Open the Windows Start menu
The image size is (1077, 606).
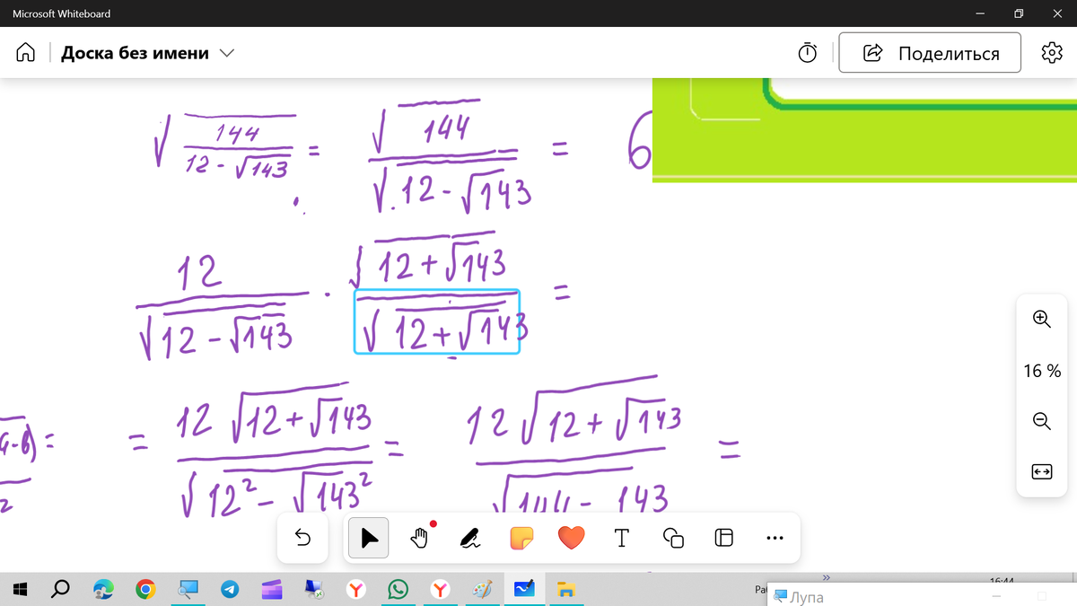(22, 590)
